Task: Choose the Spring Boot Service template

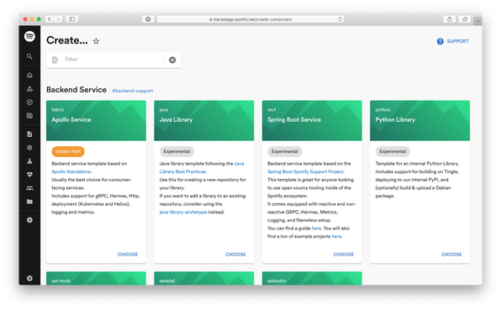Action: click(x=344, y=255)
